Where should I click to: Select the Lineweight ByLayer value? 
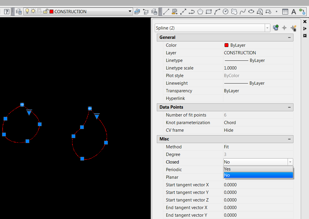point(258,83)
